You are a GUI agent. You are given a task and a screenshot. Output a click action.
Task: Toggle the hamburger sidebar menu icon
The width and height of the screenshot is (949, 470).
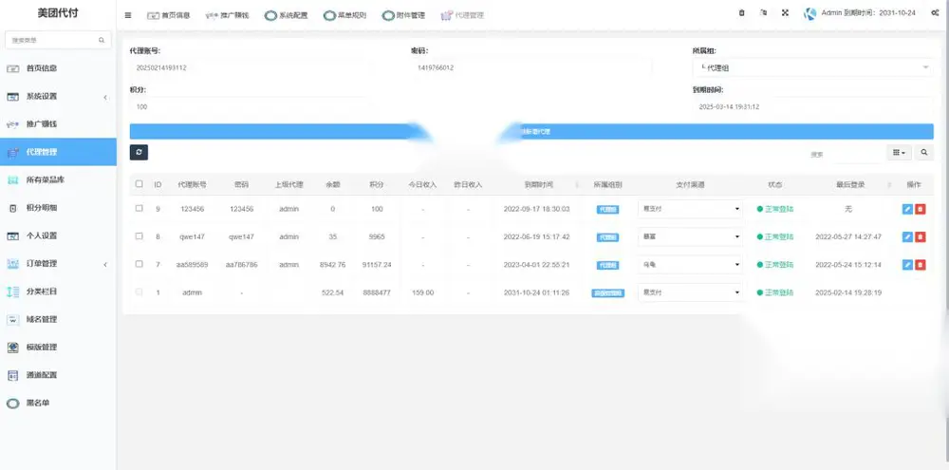(128, 15)
